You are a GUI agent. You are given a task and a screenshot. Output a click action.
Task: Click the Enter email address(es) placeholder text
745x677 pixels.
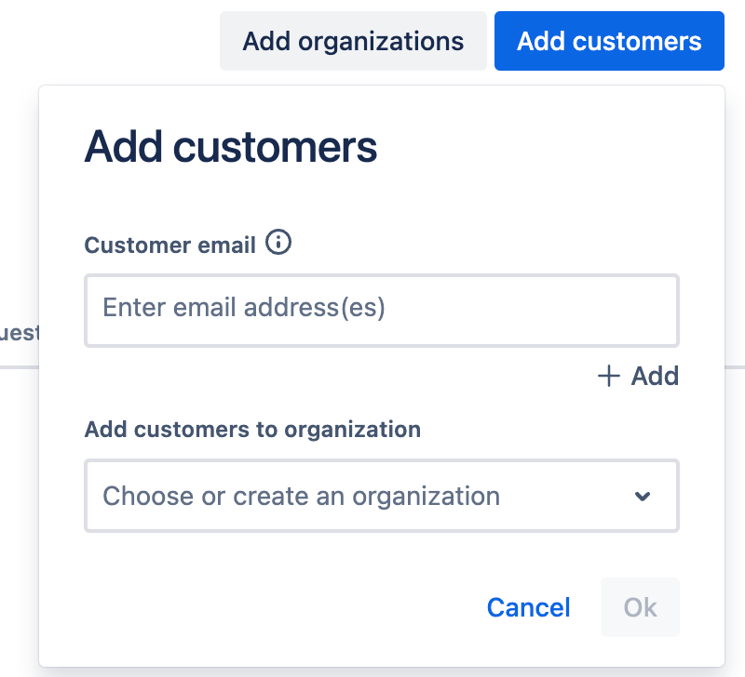tap(244, 308)
